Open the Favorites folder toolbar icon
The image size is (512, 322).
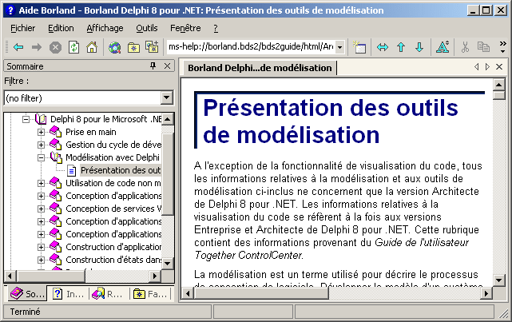click(133, 48)
